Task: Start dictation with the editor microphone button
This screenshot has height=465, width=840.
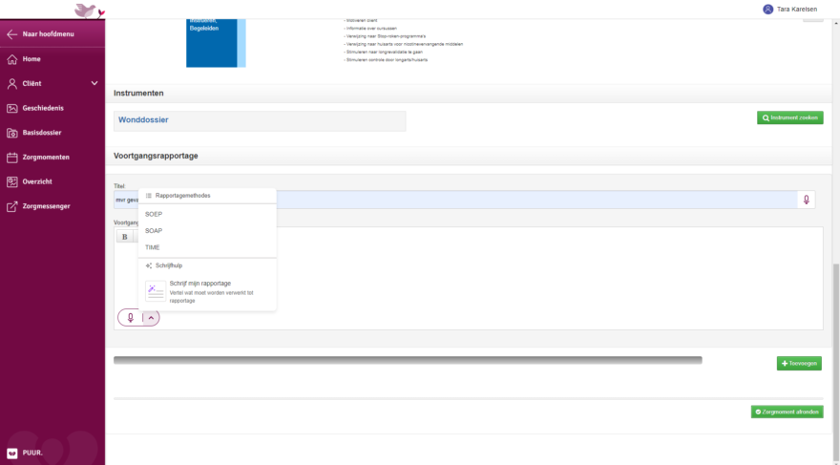Action: click(x=131, y=318)
